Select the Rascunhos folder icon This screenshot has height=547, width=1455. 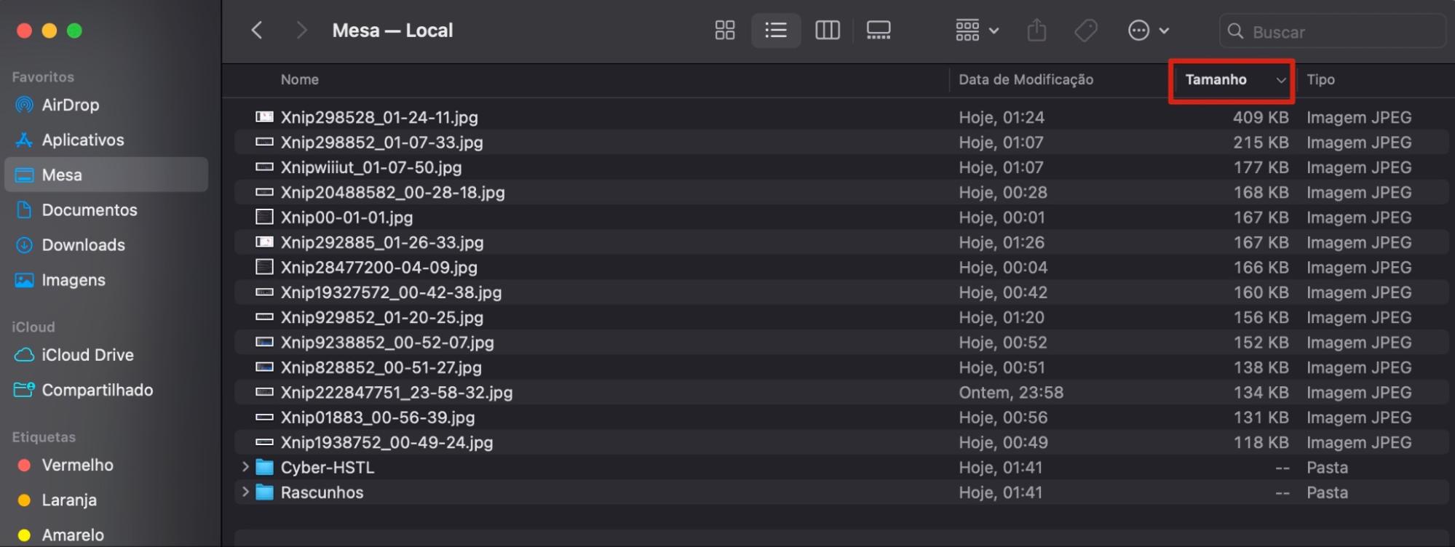pos(265,492)
